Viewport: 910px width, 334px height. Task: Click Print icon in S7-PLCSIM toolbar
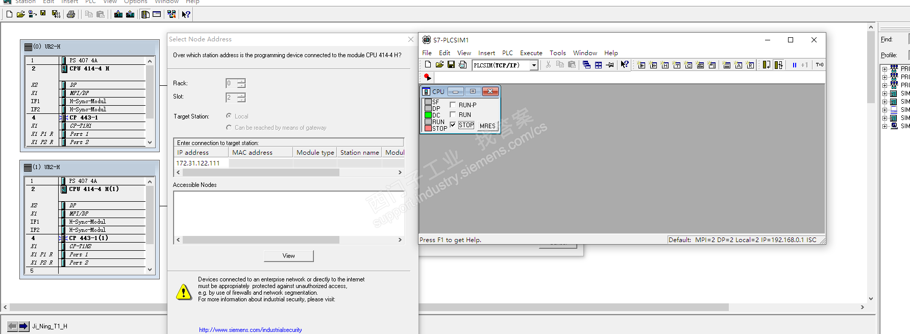point(462,65)
